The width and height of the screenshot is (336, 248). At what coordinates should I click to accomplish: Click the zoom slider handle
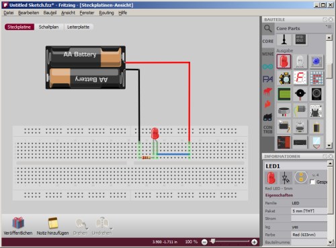pyautogui.click(x=213, y=241)
